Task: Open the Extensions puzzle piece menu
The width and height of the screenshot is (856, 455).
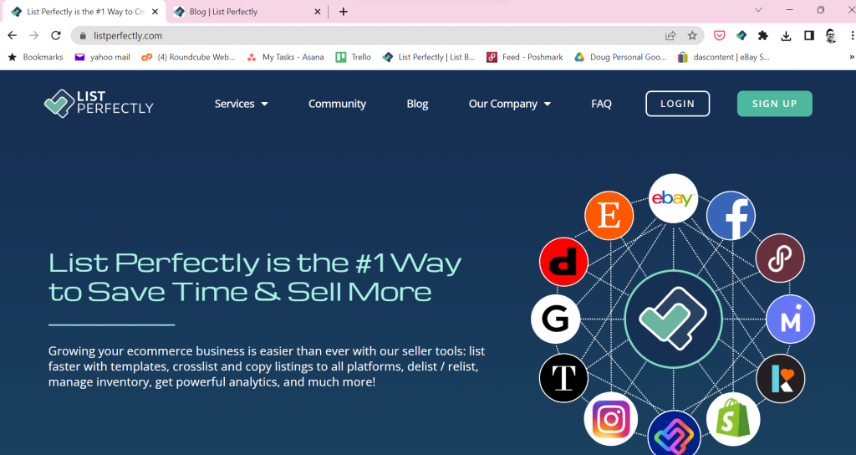Action: [x=763, y=35]
